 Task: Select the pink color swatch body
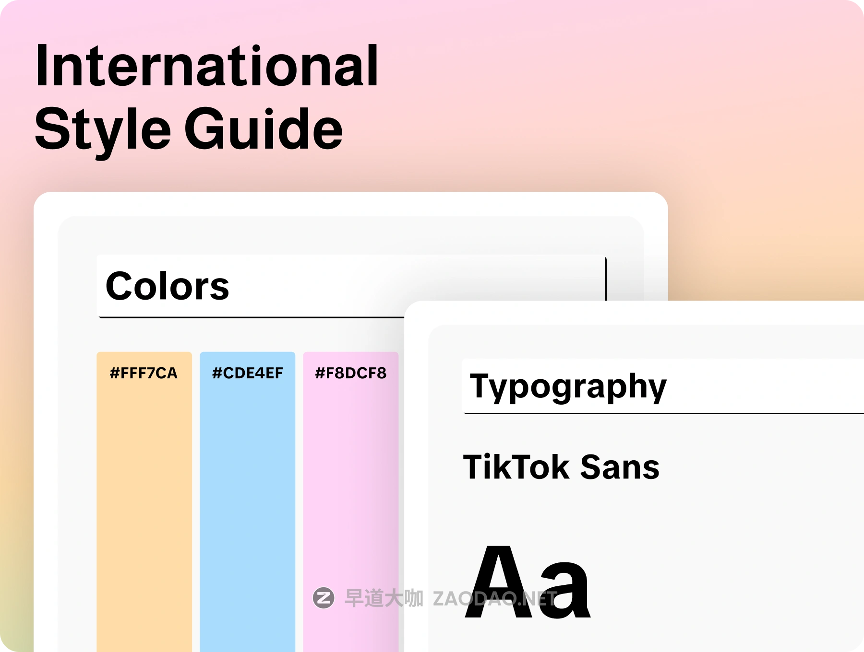350,503
